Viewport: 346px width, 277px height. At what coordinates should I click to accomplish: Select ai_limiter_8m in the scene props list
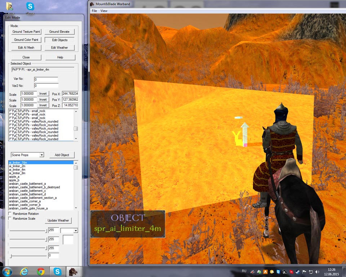17,173
